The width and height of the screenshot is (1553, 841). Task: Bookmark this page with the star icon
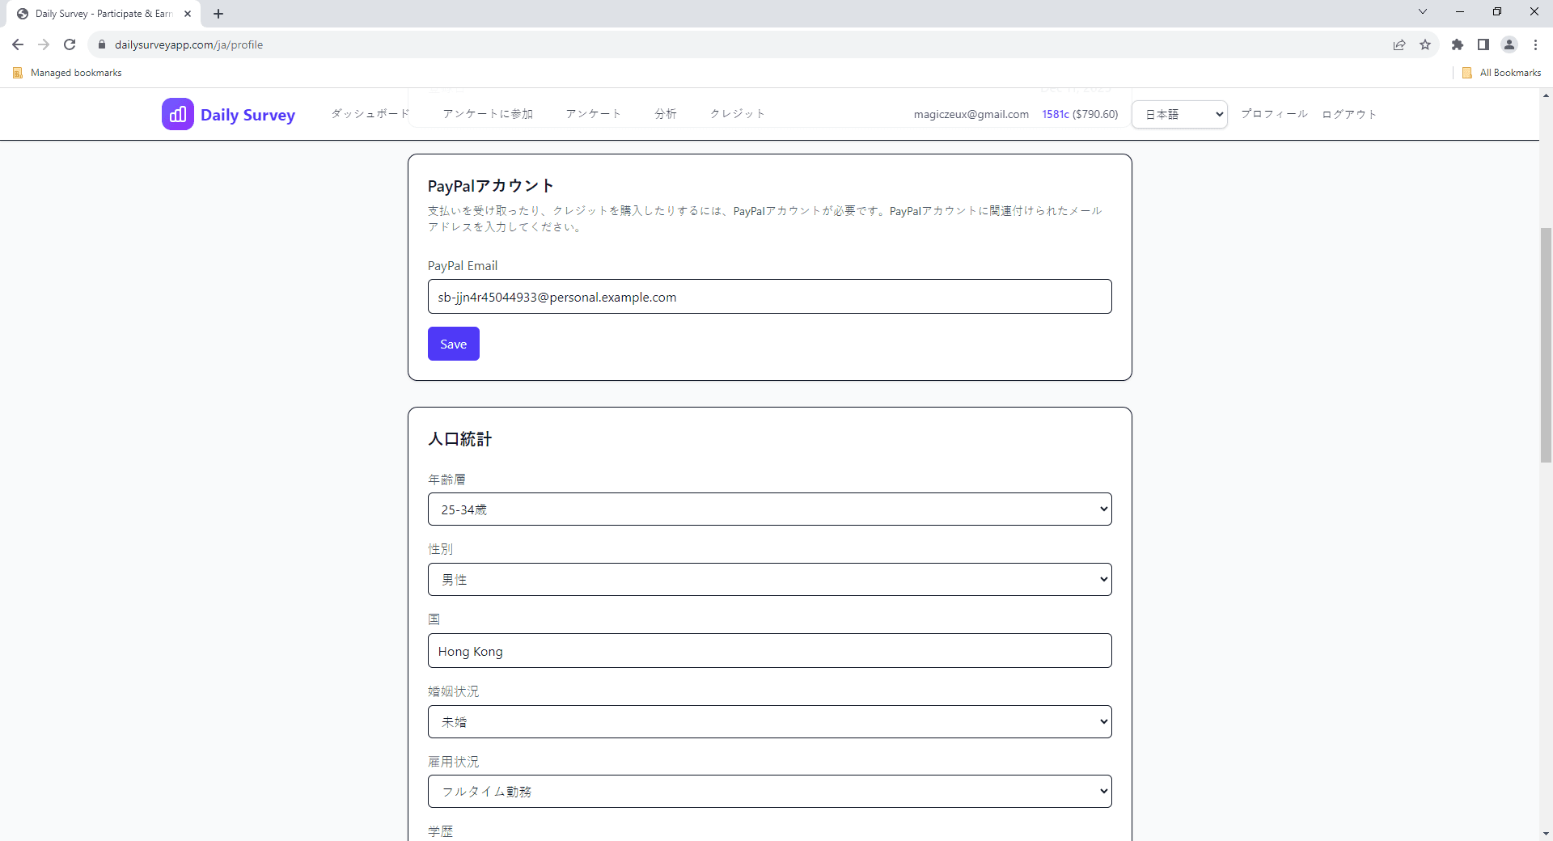[1426, 44]
